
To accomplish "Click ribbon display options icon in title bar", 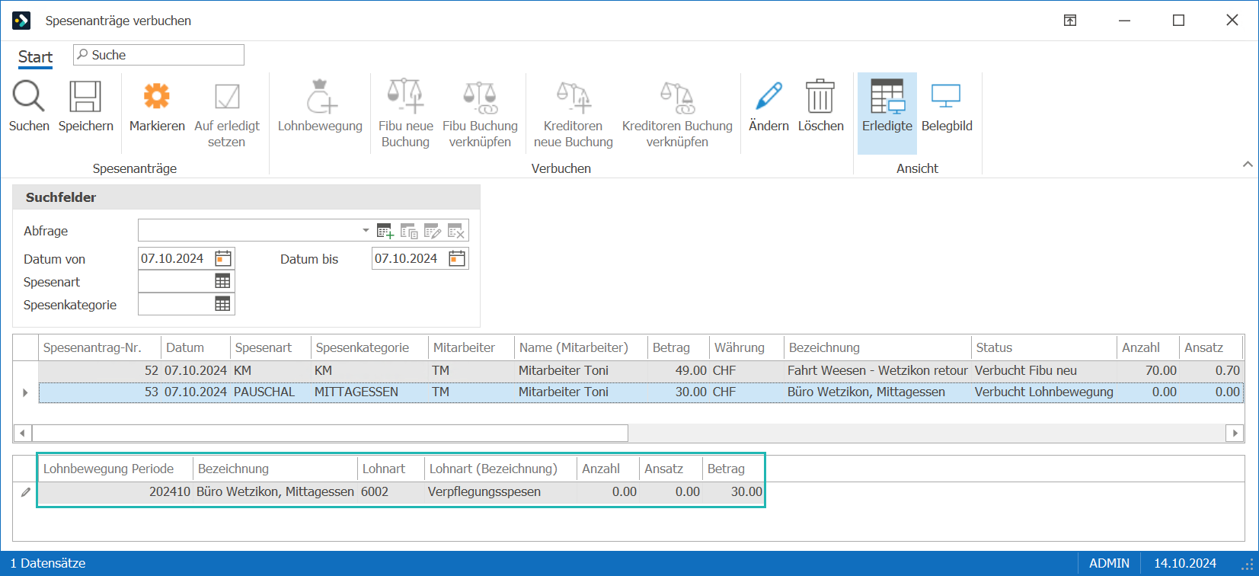I will (1070, 21).
